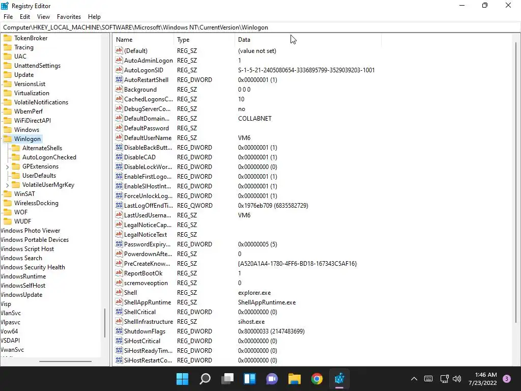521x391 pixels.
Task: Click the tree pane horizontal scrollbar
Action: [x=65, y=361]
